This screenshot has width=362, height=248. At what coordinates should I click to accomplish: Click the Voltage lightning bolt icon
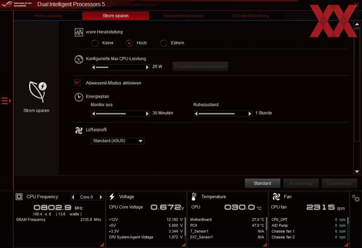click(112, 197)
